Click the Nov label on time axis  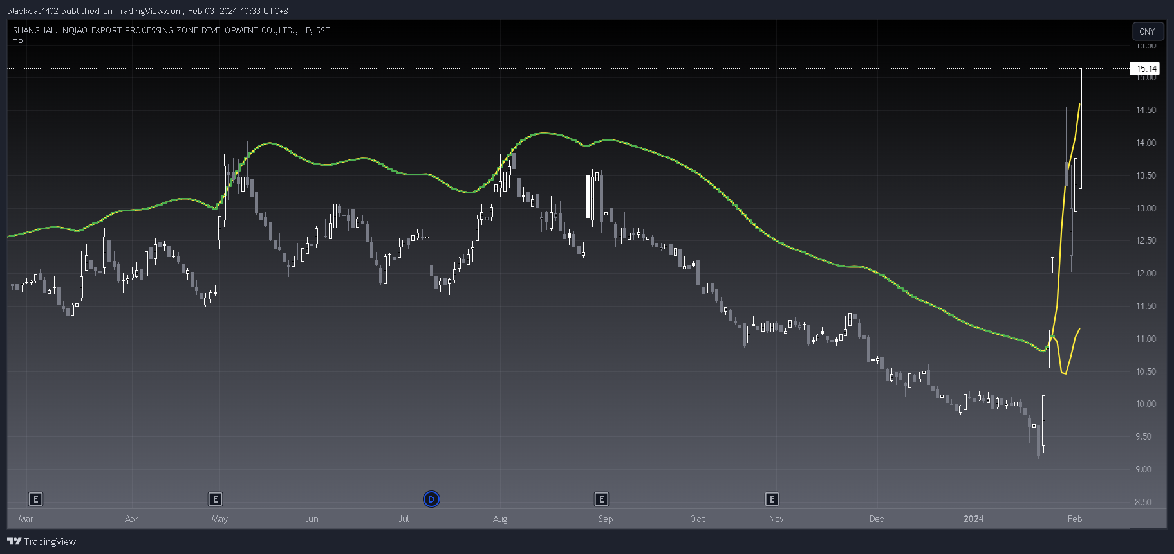tap(776, 519)
